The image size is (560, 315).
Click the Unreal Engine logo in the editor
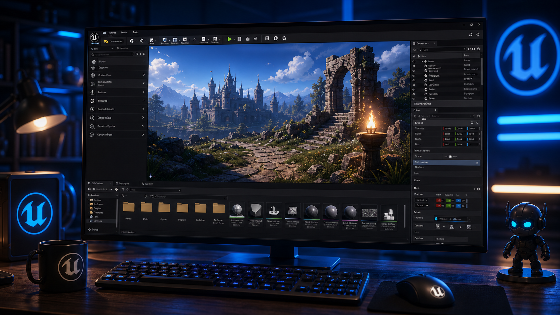94,37
